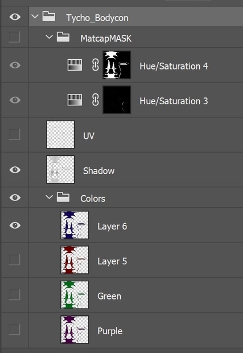Select the Purple layer
This screenshot has width=243, height=353.
pyautogui.click(x=136, y=330)
